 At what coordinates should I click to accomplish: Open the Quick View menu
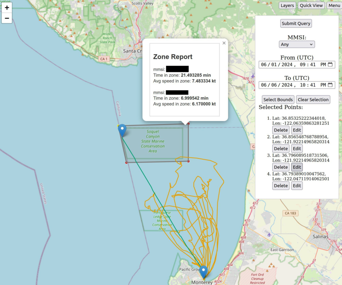[311, 5]
